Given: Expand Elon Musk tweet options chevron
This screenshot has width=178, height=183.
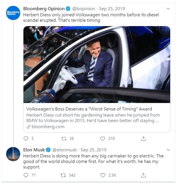Looking at the screenshot, I should (x=168, y=150).
